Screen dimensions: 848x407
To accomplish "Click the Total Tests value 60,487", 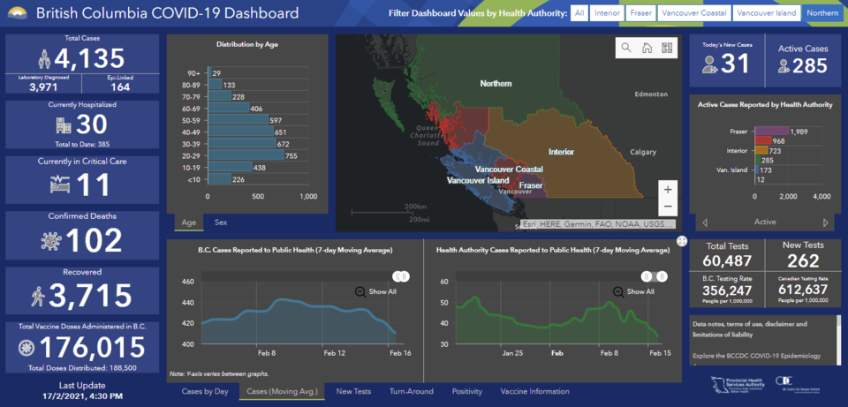I will pos(727,261).
